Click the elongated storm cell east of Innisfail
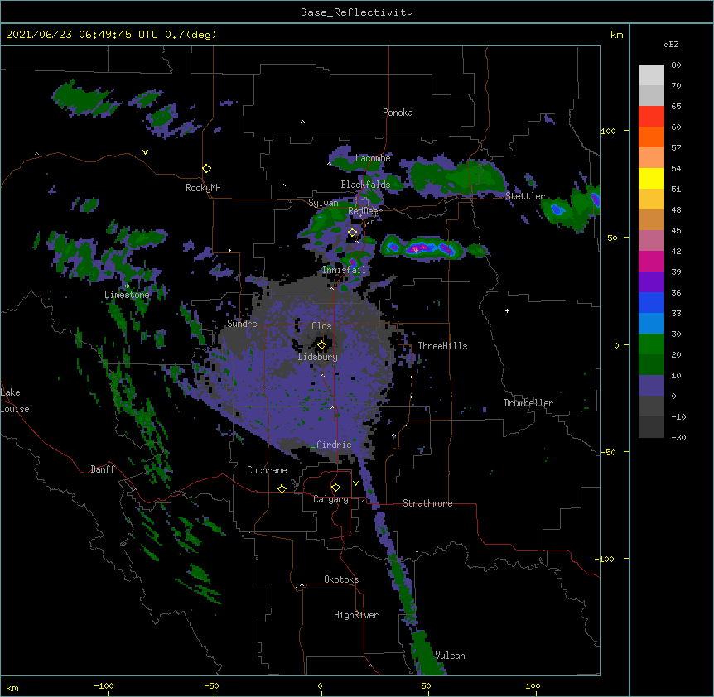Screen dimensions: 714x697 click(423, 248)
